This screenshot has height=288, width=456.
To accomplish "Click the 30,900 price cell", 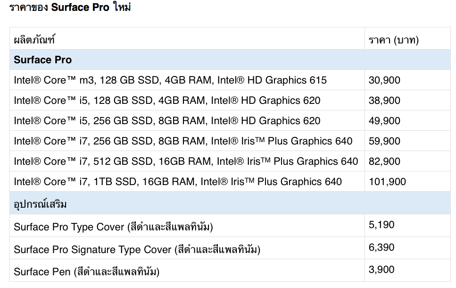I will 384,80.
